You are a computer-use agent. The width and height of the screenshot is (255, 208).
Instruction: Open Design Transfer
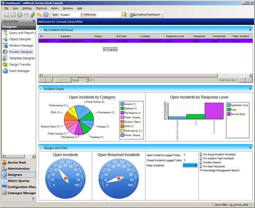tap(17, 64)
